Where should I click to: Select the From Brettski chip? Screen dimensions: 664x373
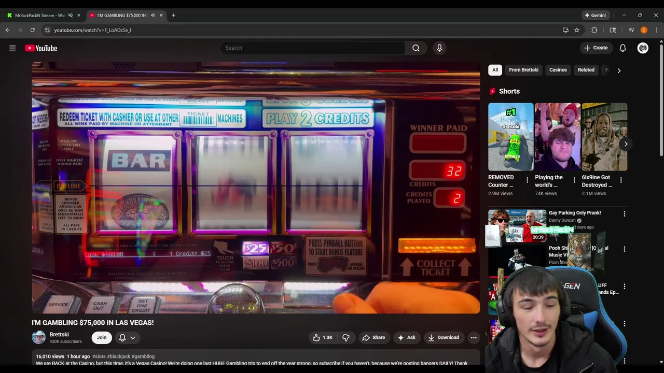click(523, 70)
